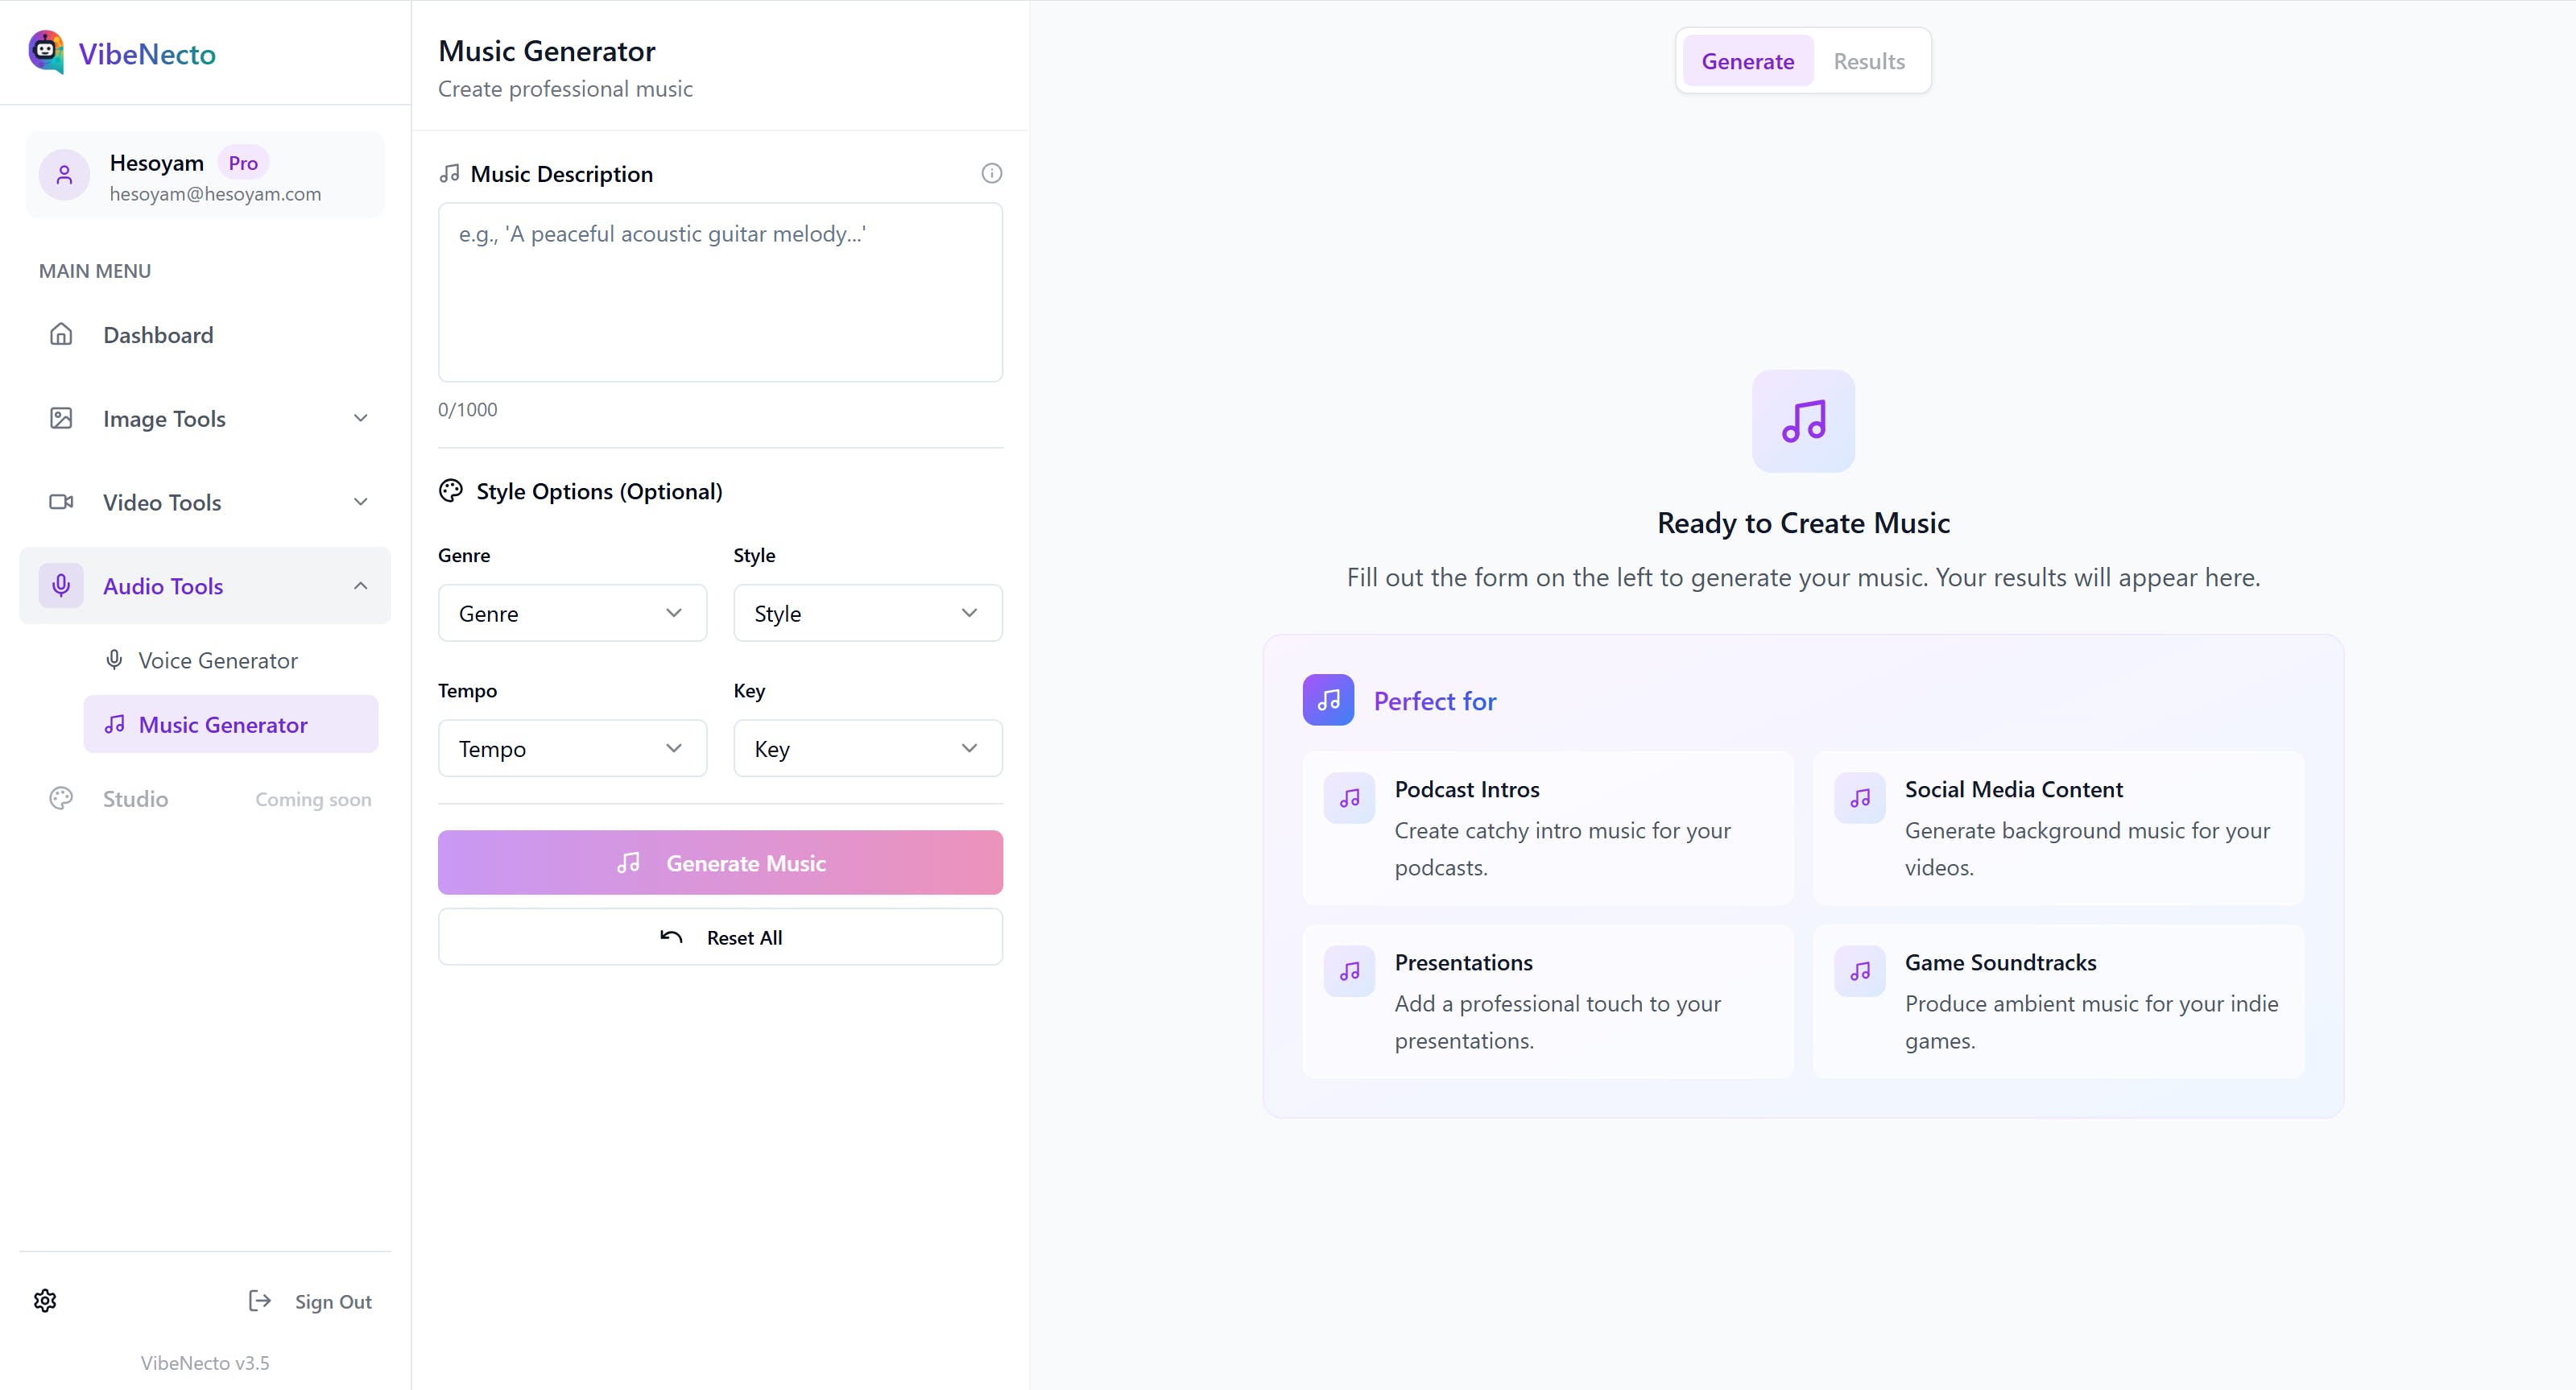Click the hesoyam@hesoyam.com email text
This screenshot has height=1390, width=2576.
coord(215,194)
